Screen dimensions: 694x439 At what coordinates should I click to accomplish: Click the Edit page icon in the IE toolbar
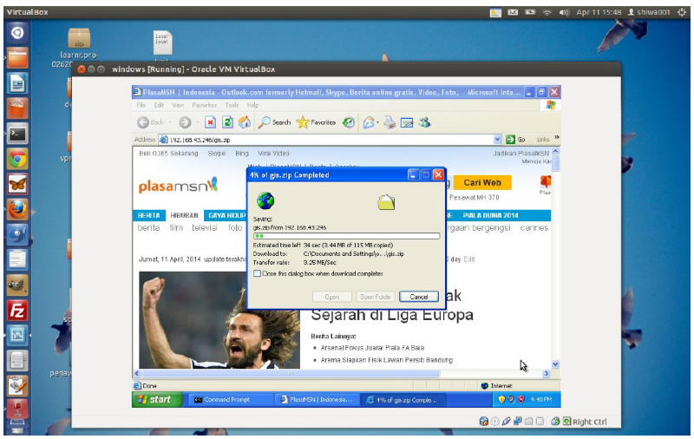point(407,122)
